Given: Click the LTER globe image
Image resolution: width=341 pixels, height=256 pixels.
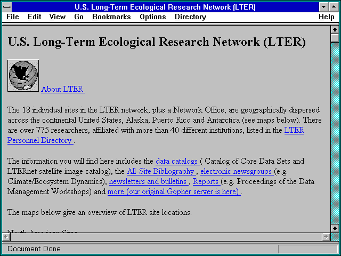Looking at the screenshot, I should coord(23,76).
